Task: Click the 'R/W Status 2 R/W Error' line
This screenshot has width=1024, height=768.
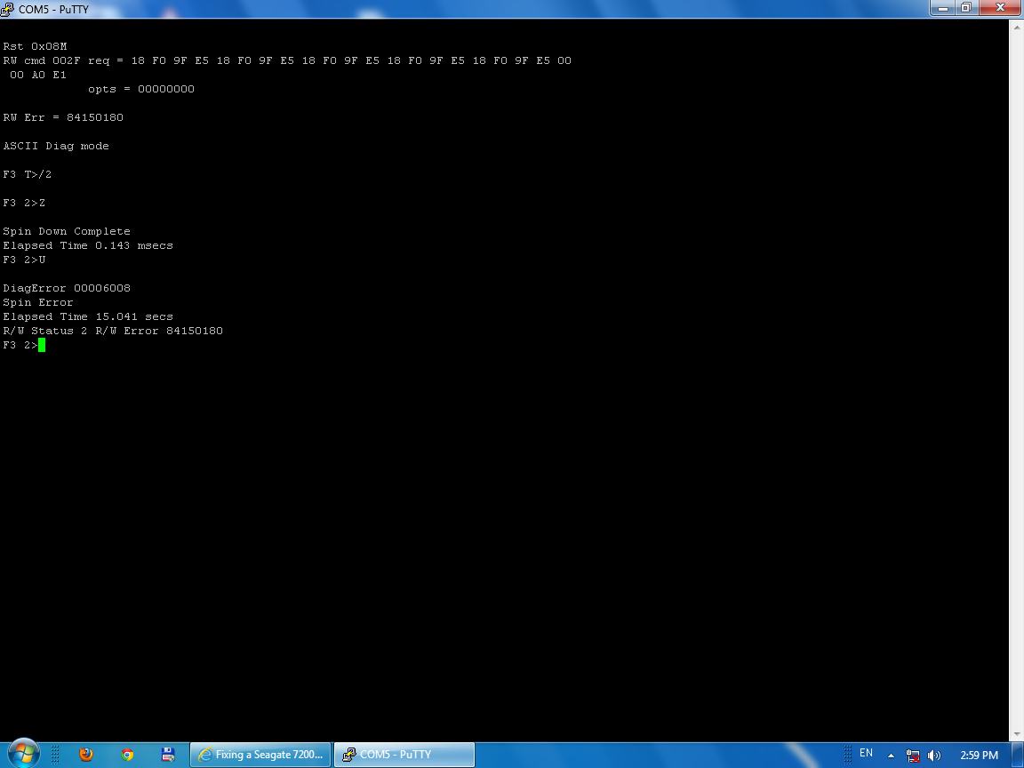Action: click(x=112, y=331)
